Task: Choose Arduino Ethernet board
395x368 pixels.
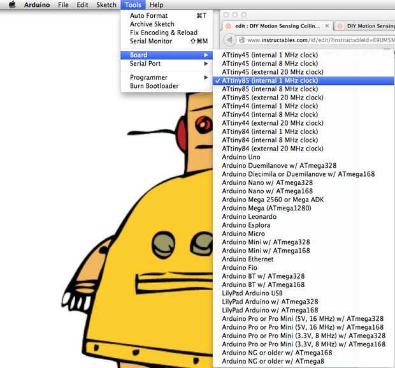Action: coord(303,260)
